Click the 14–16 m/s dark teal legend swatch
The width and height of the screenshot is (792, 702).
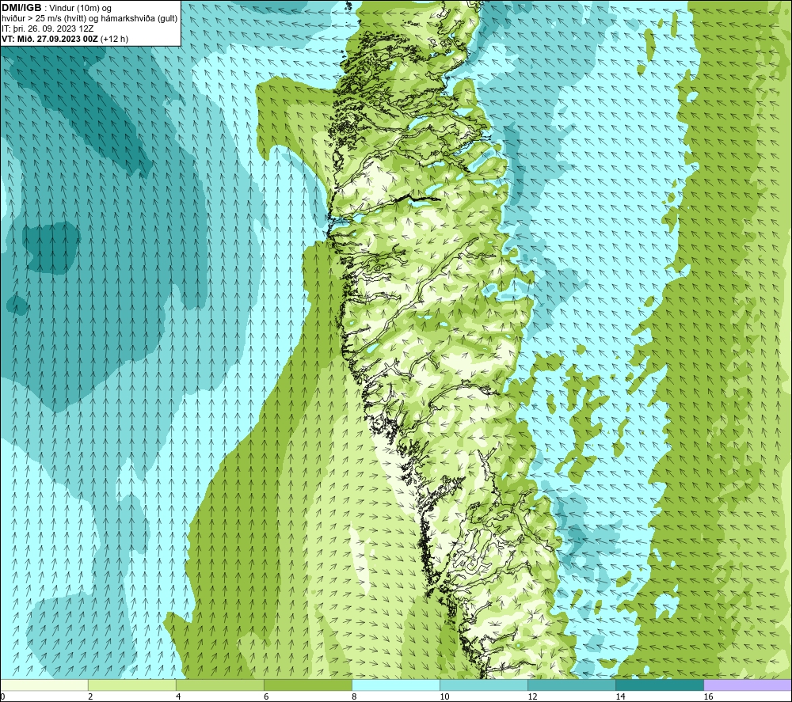(660, 685)
